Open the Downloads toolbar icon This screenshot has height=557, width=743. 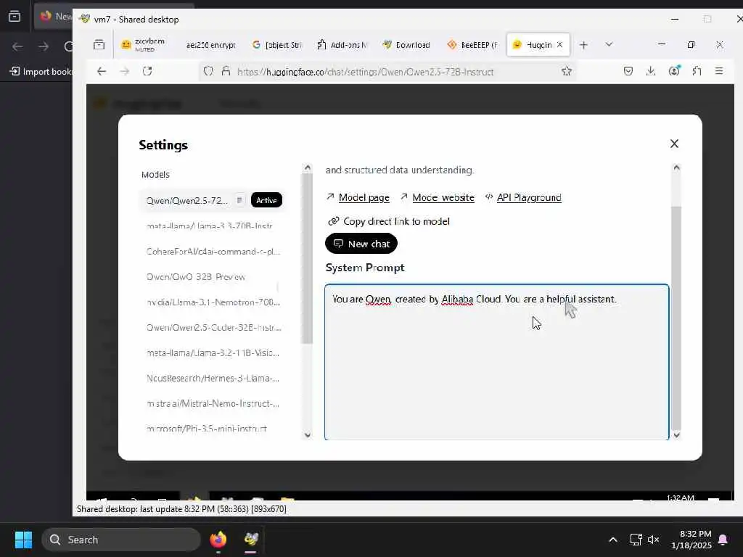click(651, 72)
